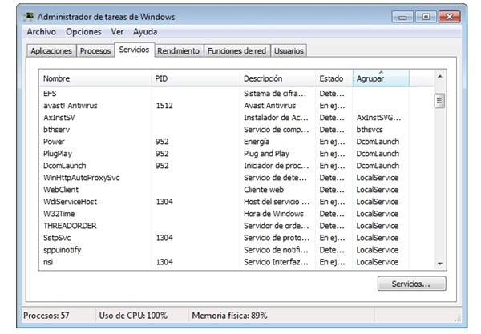Click the vertical scrollbar thumb

440,101
